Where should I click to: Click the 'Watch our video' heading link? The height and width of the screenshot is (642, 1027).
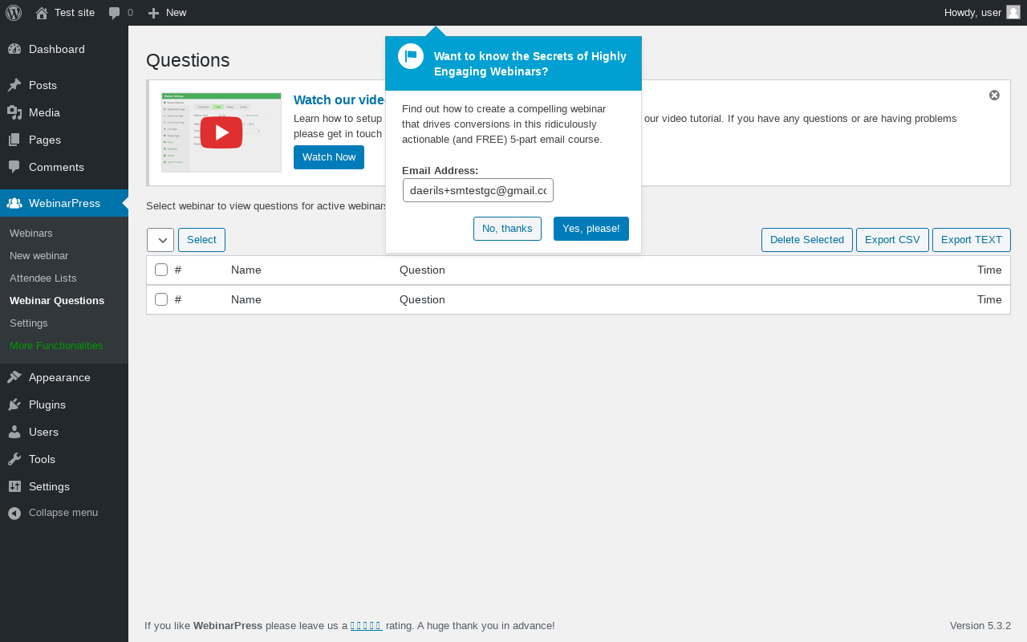(x=339, y=100)
